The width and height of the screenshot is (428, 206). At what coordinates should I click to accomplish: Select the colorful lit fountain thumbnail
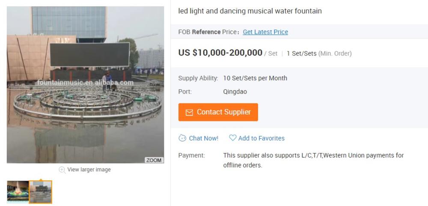pos(18,191)
